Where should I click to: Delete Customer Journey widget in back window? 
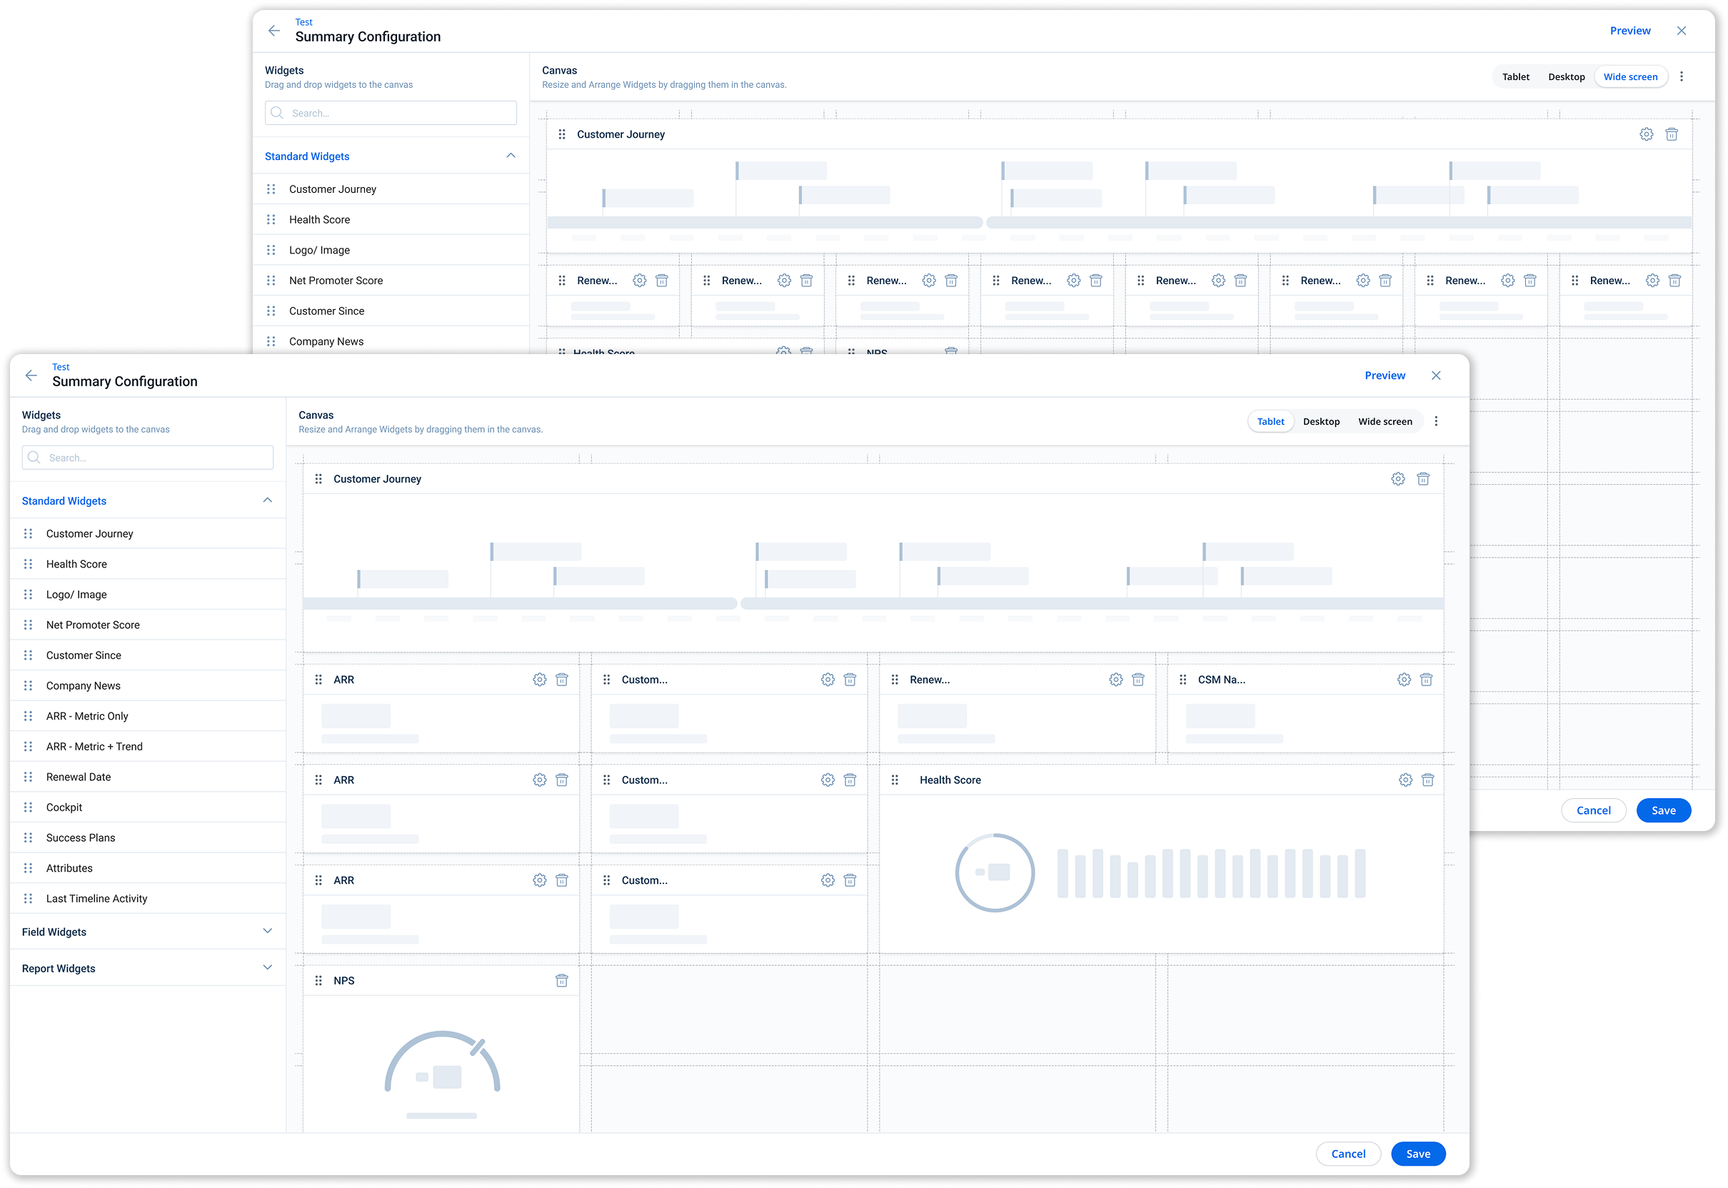pos(1671,134)
